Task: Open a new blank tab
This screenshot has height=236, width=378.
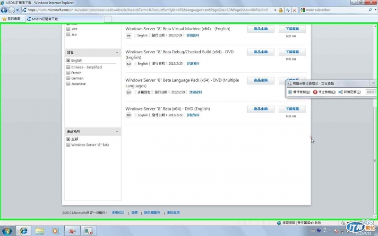Action: (108, 19)
